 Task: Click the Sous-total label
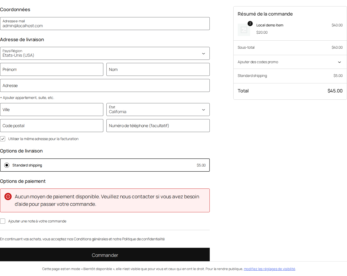[246, 47]
